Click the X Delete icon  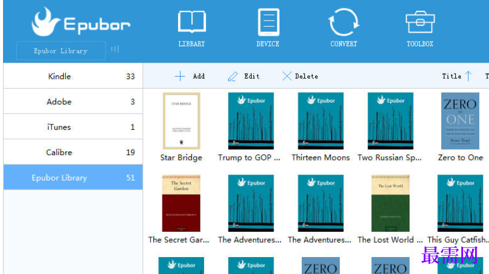(x=287, y=76)
